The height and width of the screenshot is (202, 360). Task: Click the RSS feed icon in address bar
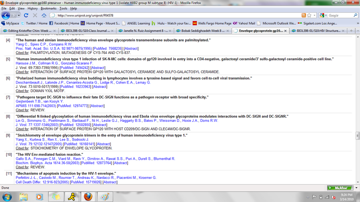[304, 15]
